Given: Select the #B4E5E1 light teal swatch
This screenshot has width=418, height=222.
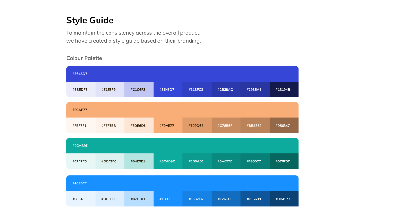Looking at the screenshot, I should click(x=139, y=161).
